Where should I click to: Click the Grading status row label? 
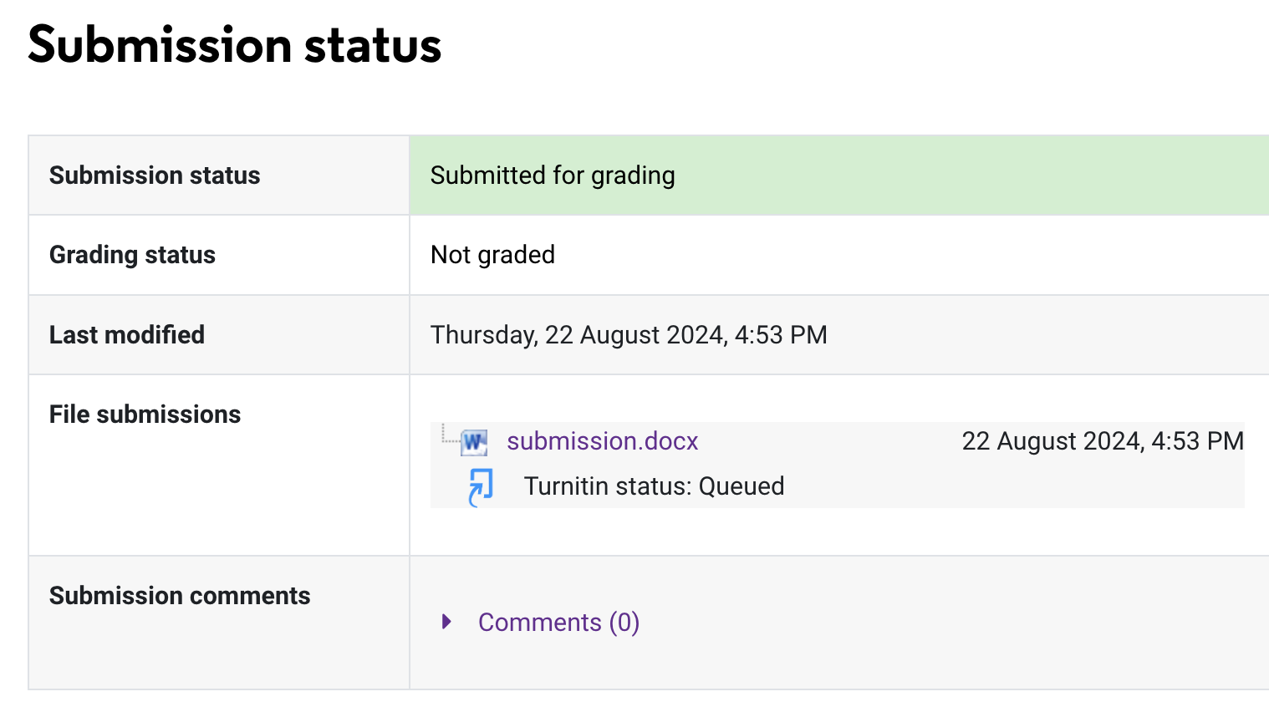132,255
